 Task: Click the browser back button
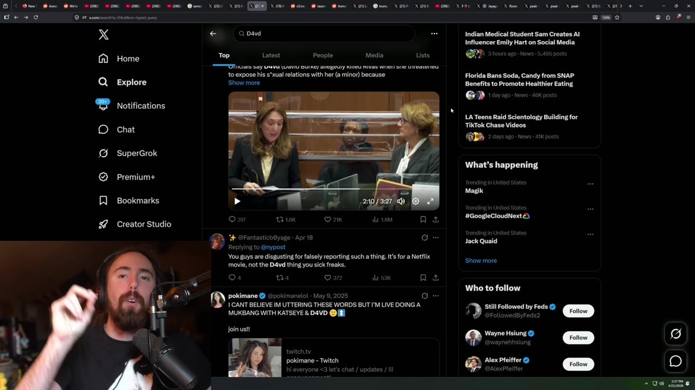16,17
